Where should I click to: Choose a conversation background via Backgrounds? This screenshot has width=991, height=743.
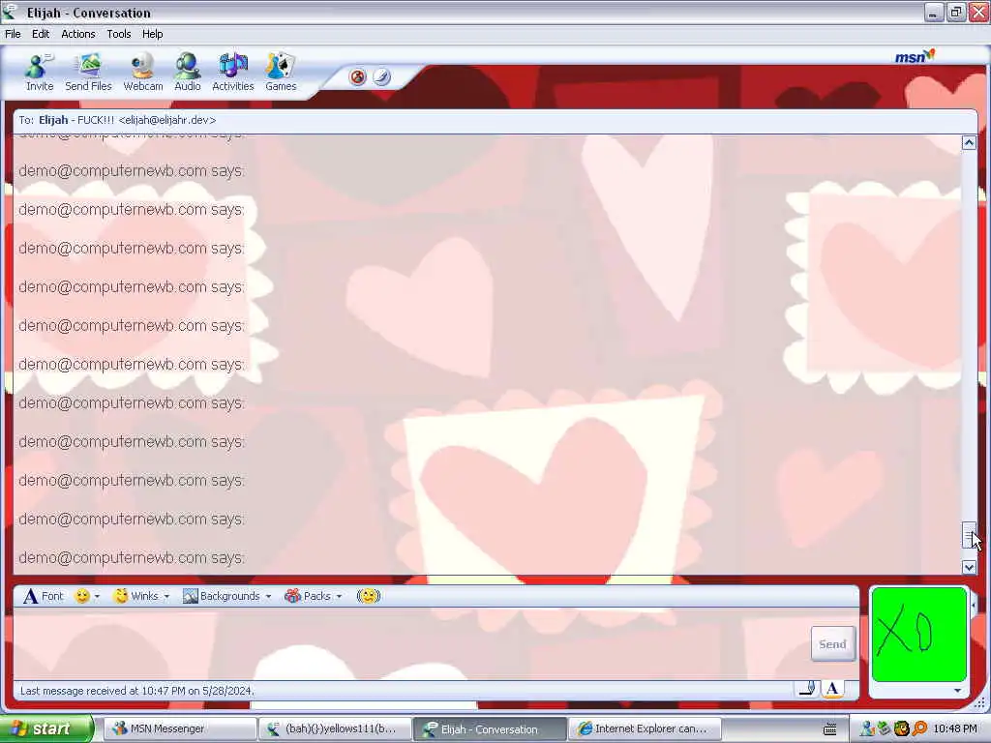click(222, 596)
